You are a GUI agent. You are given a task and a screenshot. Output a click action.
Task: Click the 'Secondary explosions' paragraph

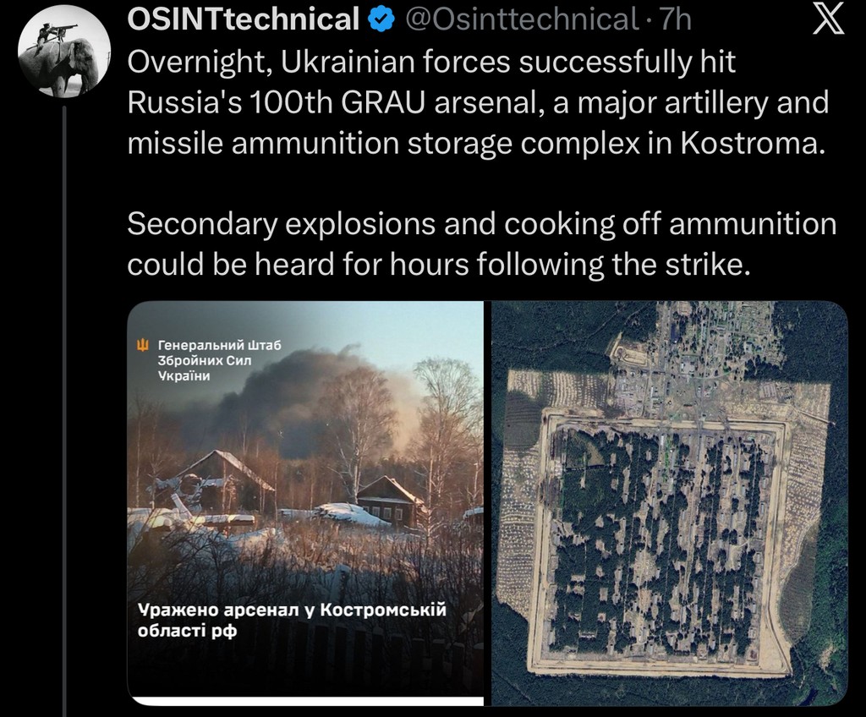coord(481,244)
